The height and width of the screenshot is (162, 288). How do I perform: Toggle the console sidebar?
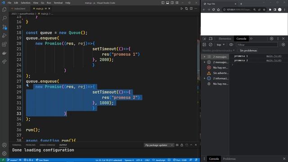coord(204,45)
